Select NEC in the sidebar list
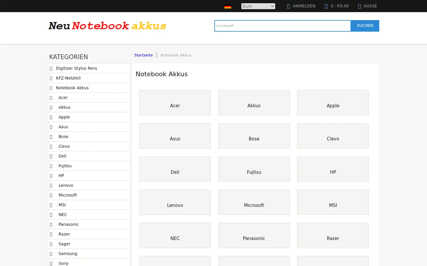The width and height of the screenshot is (427, 266). [x=89, y=215]
